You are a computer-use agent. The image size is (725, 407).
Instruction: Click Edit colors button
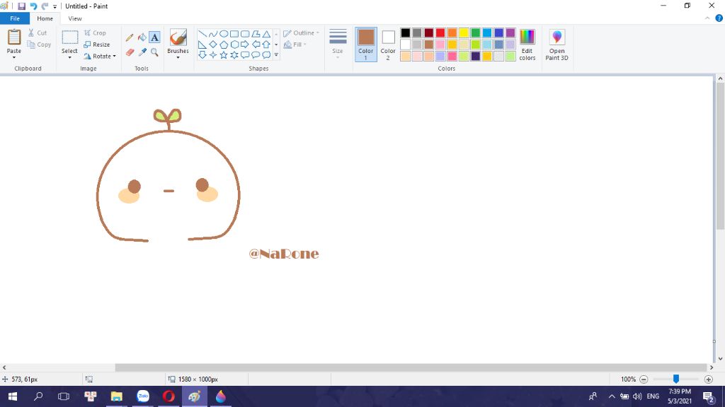(527, 45)
